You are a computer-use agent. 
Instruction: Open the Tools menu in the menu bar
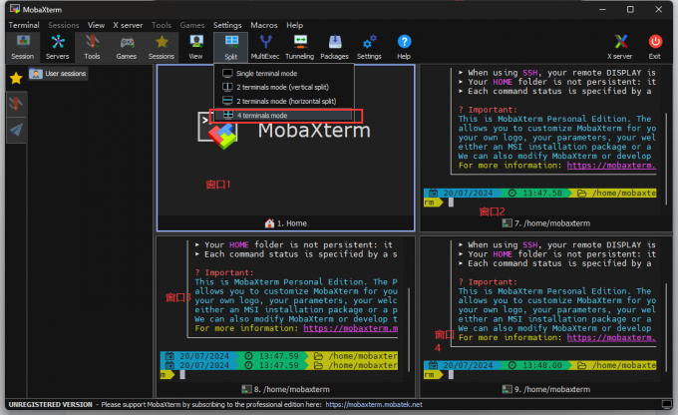click(x=162, y=25)
